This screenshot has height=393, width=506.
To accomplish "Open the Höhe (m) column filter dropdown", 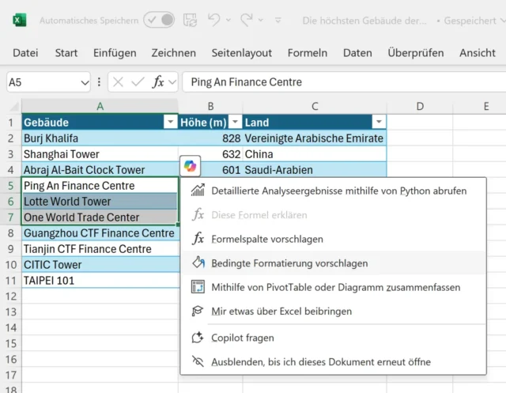I will tap(234, 122).
